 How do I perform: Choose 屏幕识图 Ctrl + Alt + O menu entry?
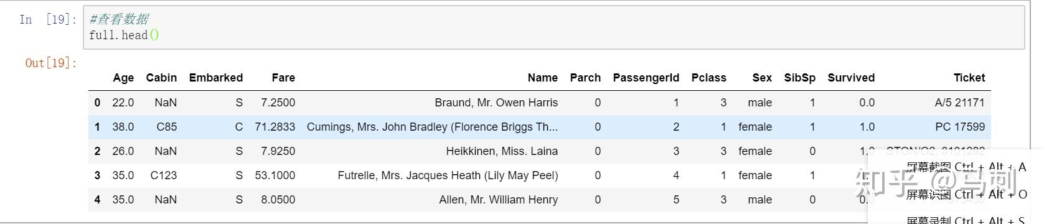(966, 195)
